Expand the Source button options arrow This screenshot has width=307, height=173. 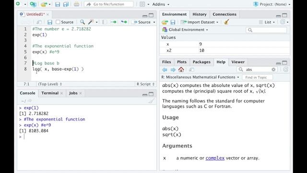click(x=154, y=22)
